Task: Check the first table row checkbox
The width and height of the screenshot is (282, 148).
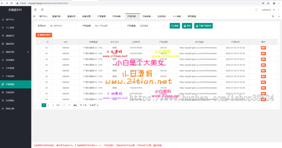Action: [x=39, y=48]
